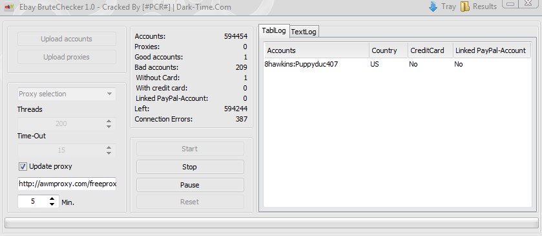Switch to the TextLog tab

[304, 32]
